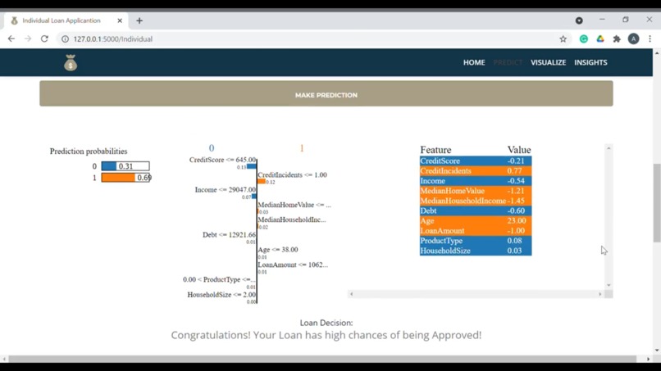Open the PREDICT nav link
The image size is (661, 371).
point(508,62)
